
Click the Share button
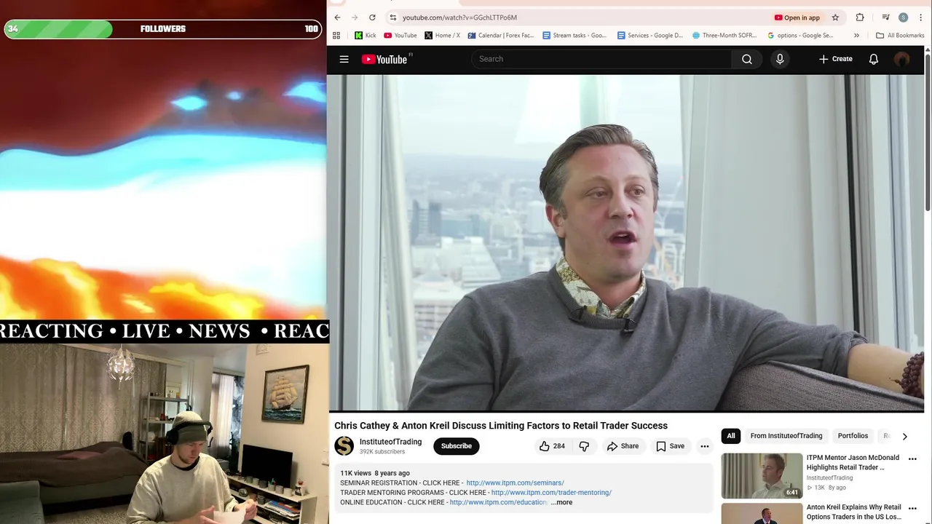pyautogui.click(x=623, y=446)
